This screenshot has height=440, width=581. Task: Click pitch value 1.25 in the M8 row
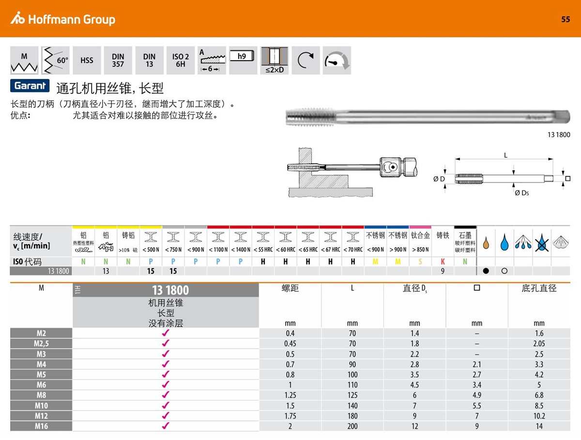290,395
